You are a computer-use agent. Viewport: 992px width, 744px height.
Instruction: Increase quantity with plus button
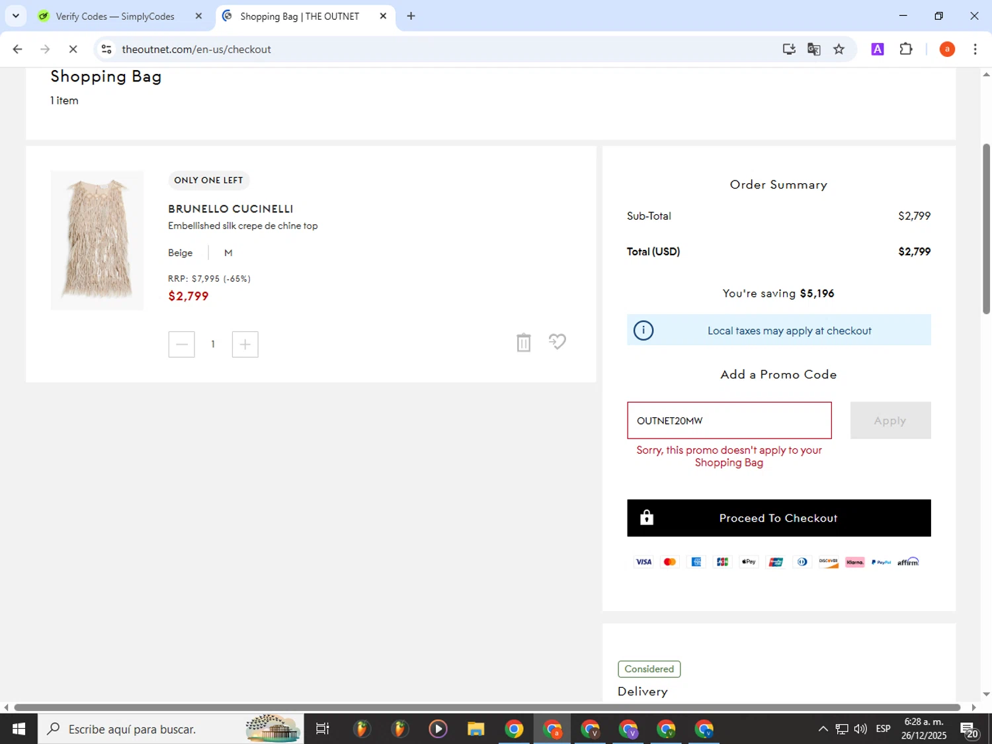[245, 344]
